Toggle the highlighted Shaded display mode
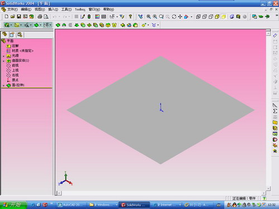 223,17
